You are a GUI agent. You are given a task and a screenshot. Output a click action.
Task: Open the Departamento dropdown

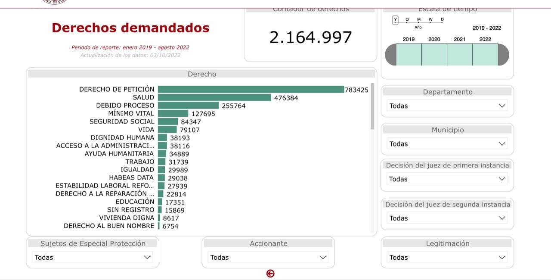(x=447, y=106)
